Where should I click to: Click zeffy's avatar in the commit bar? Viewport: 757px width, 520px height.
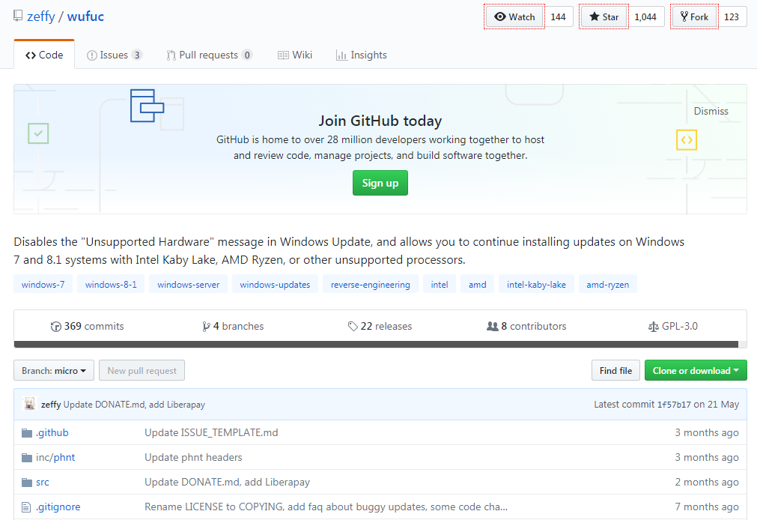coord(30,404)
